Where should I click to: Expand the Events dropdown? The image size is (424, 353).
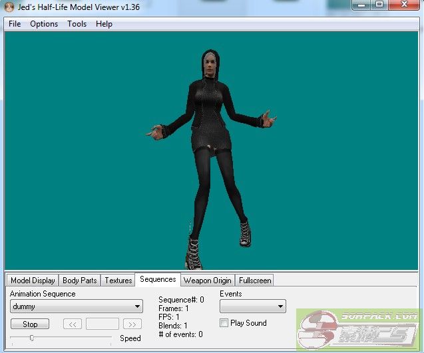tap(281, 306)
